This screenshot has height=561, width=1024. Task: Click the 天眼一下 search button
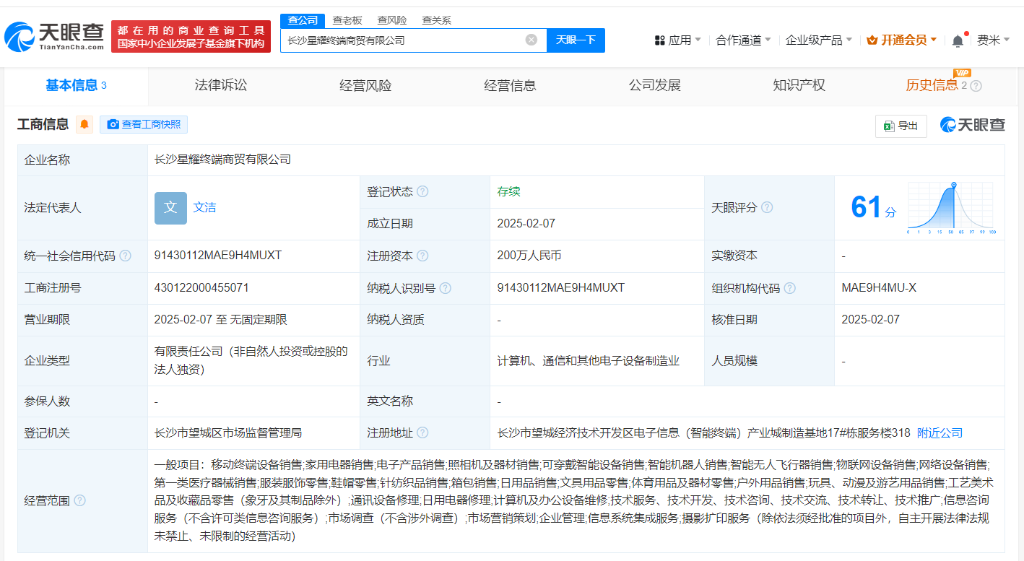click(576, 40)
